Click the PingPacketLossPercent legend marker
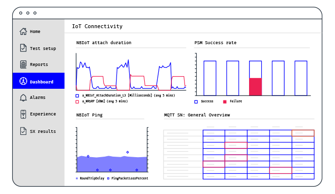The height and width of the screenshot is (194, 335). 108,178
